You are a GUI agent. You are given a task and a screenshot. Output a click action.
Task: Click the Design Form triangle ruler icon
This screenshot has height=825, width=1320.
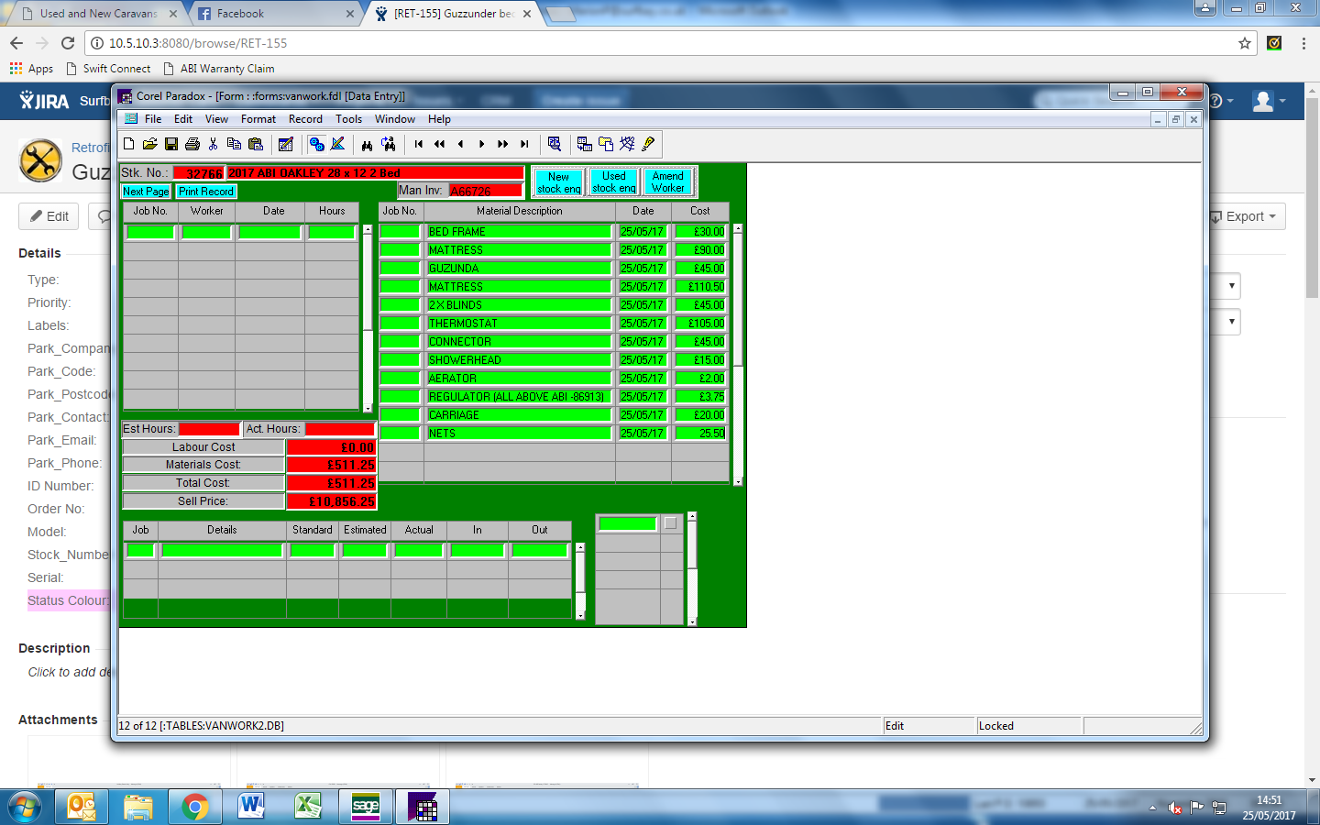tap(338, 144)
